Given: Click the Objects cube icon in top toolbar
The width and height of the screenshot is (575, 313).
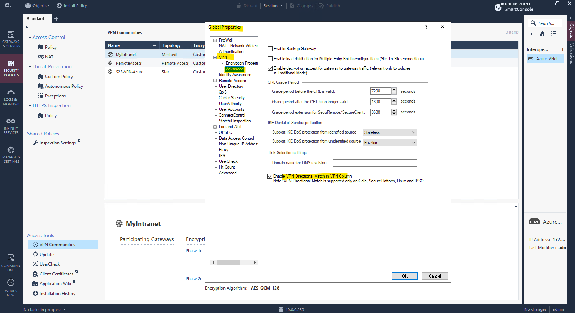Looking at the screenshot, I should coord(28,6).
